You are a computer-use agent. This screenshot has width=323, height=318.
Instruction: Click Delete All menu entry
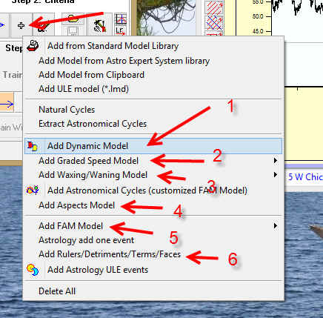pos(57,291)
